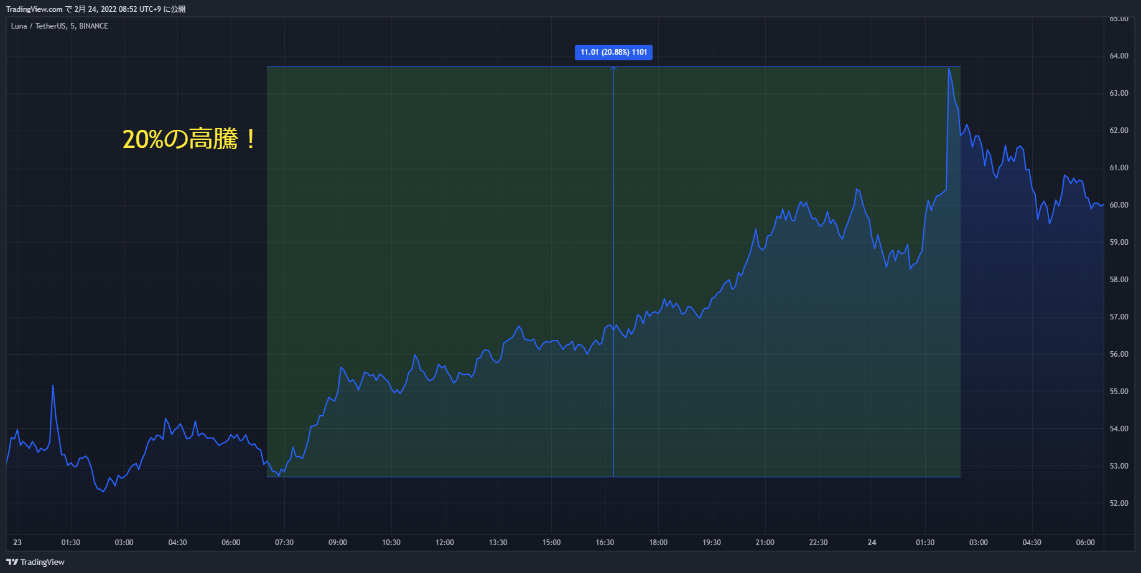1141x573 pixels.
Task: Click the 56.00 price axis label
Action: tap(1119, 354)
